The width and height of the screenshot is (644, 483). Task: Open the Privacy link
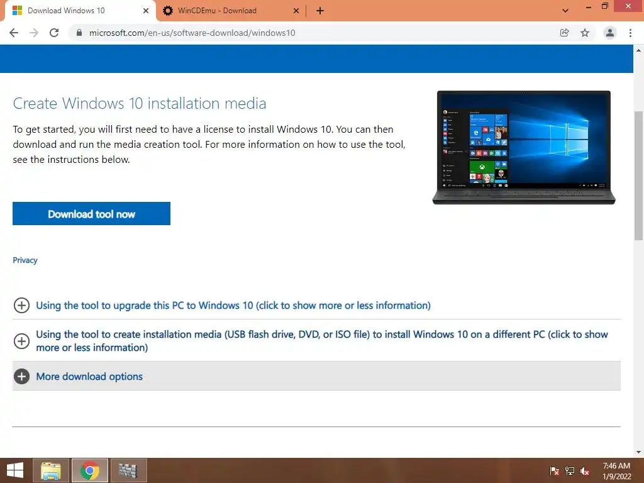25,260
